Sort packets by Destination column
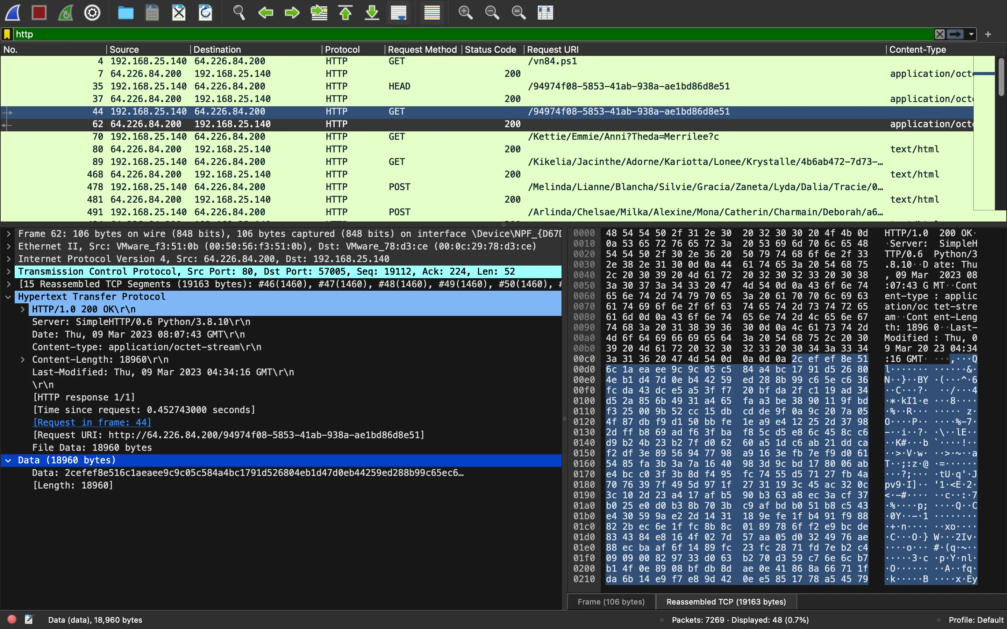 tap(256, 50)
